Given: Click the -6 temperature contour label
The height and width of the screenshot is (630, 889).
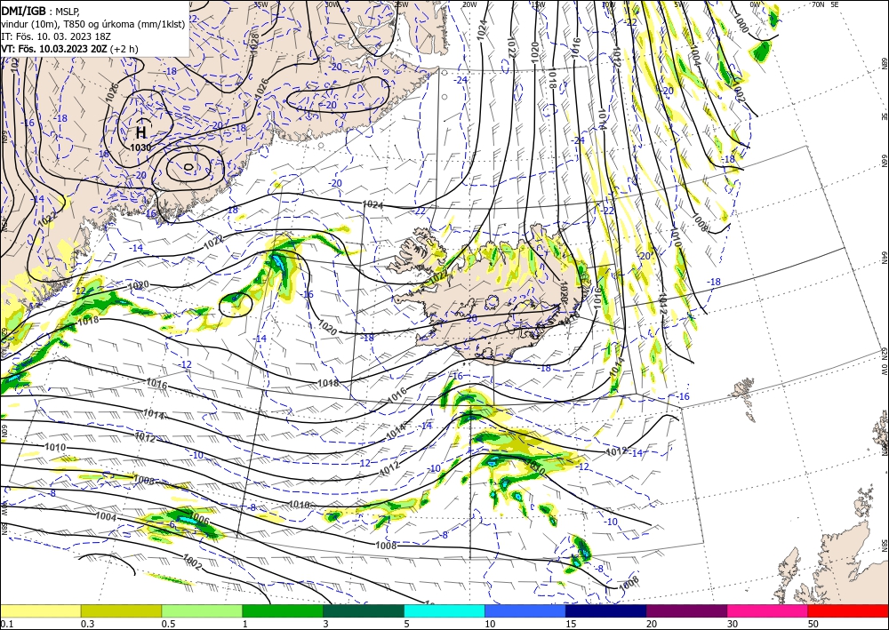Looking at the screenshot, I should tap(172, 524).
